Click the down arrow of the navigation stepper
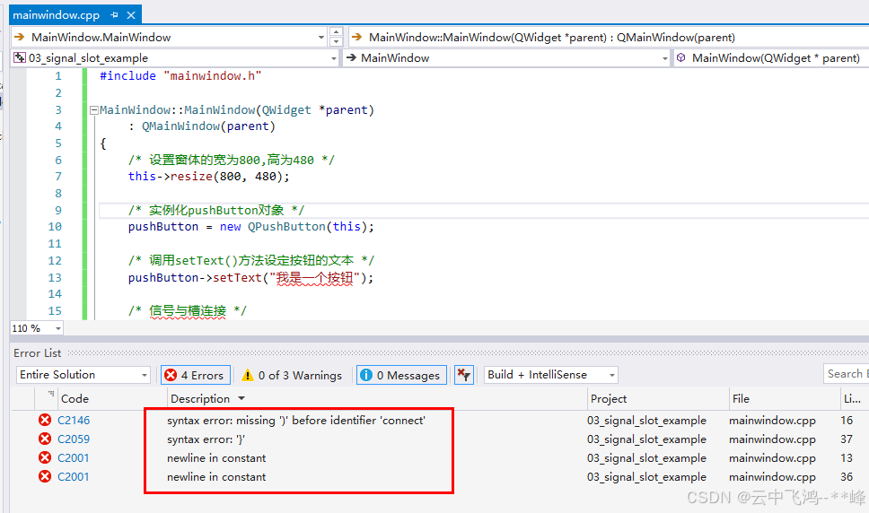Screen dimensions: 869x513 tap(336, 42)
